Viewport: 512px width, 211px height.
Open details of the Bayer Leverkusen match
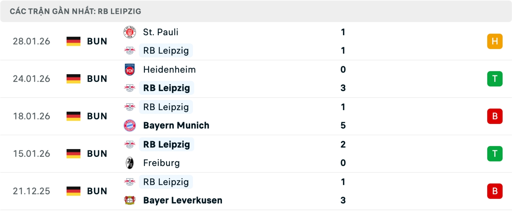[x=256, y=191]
